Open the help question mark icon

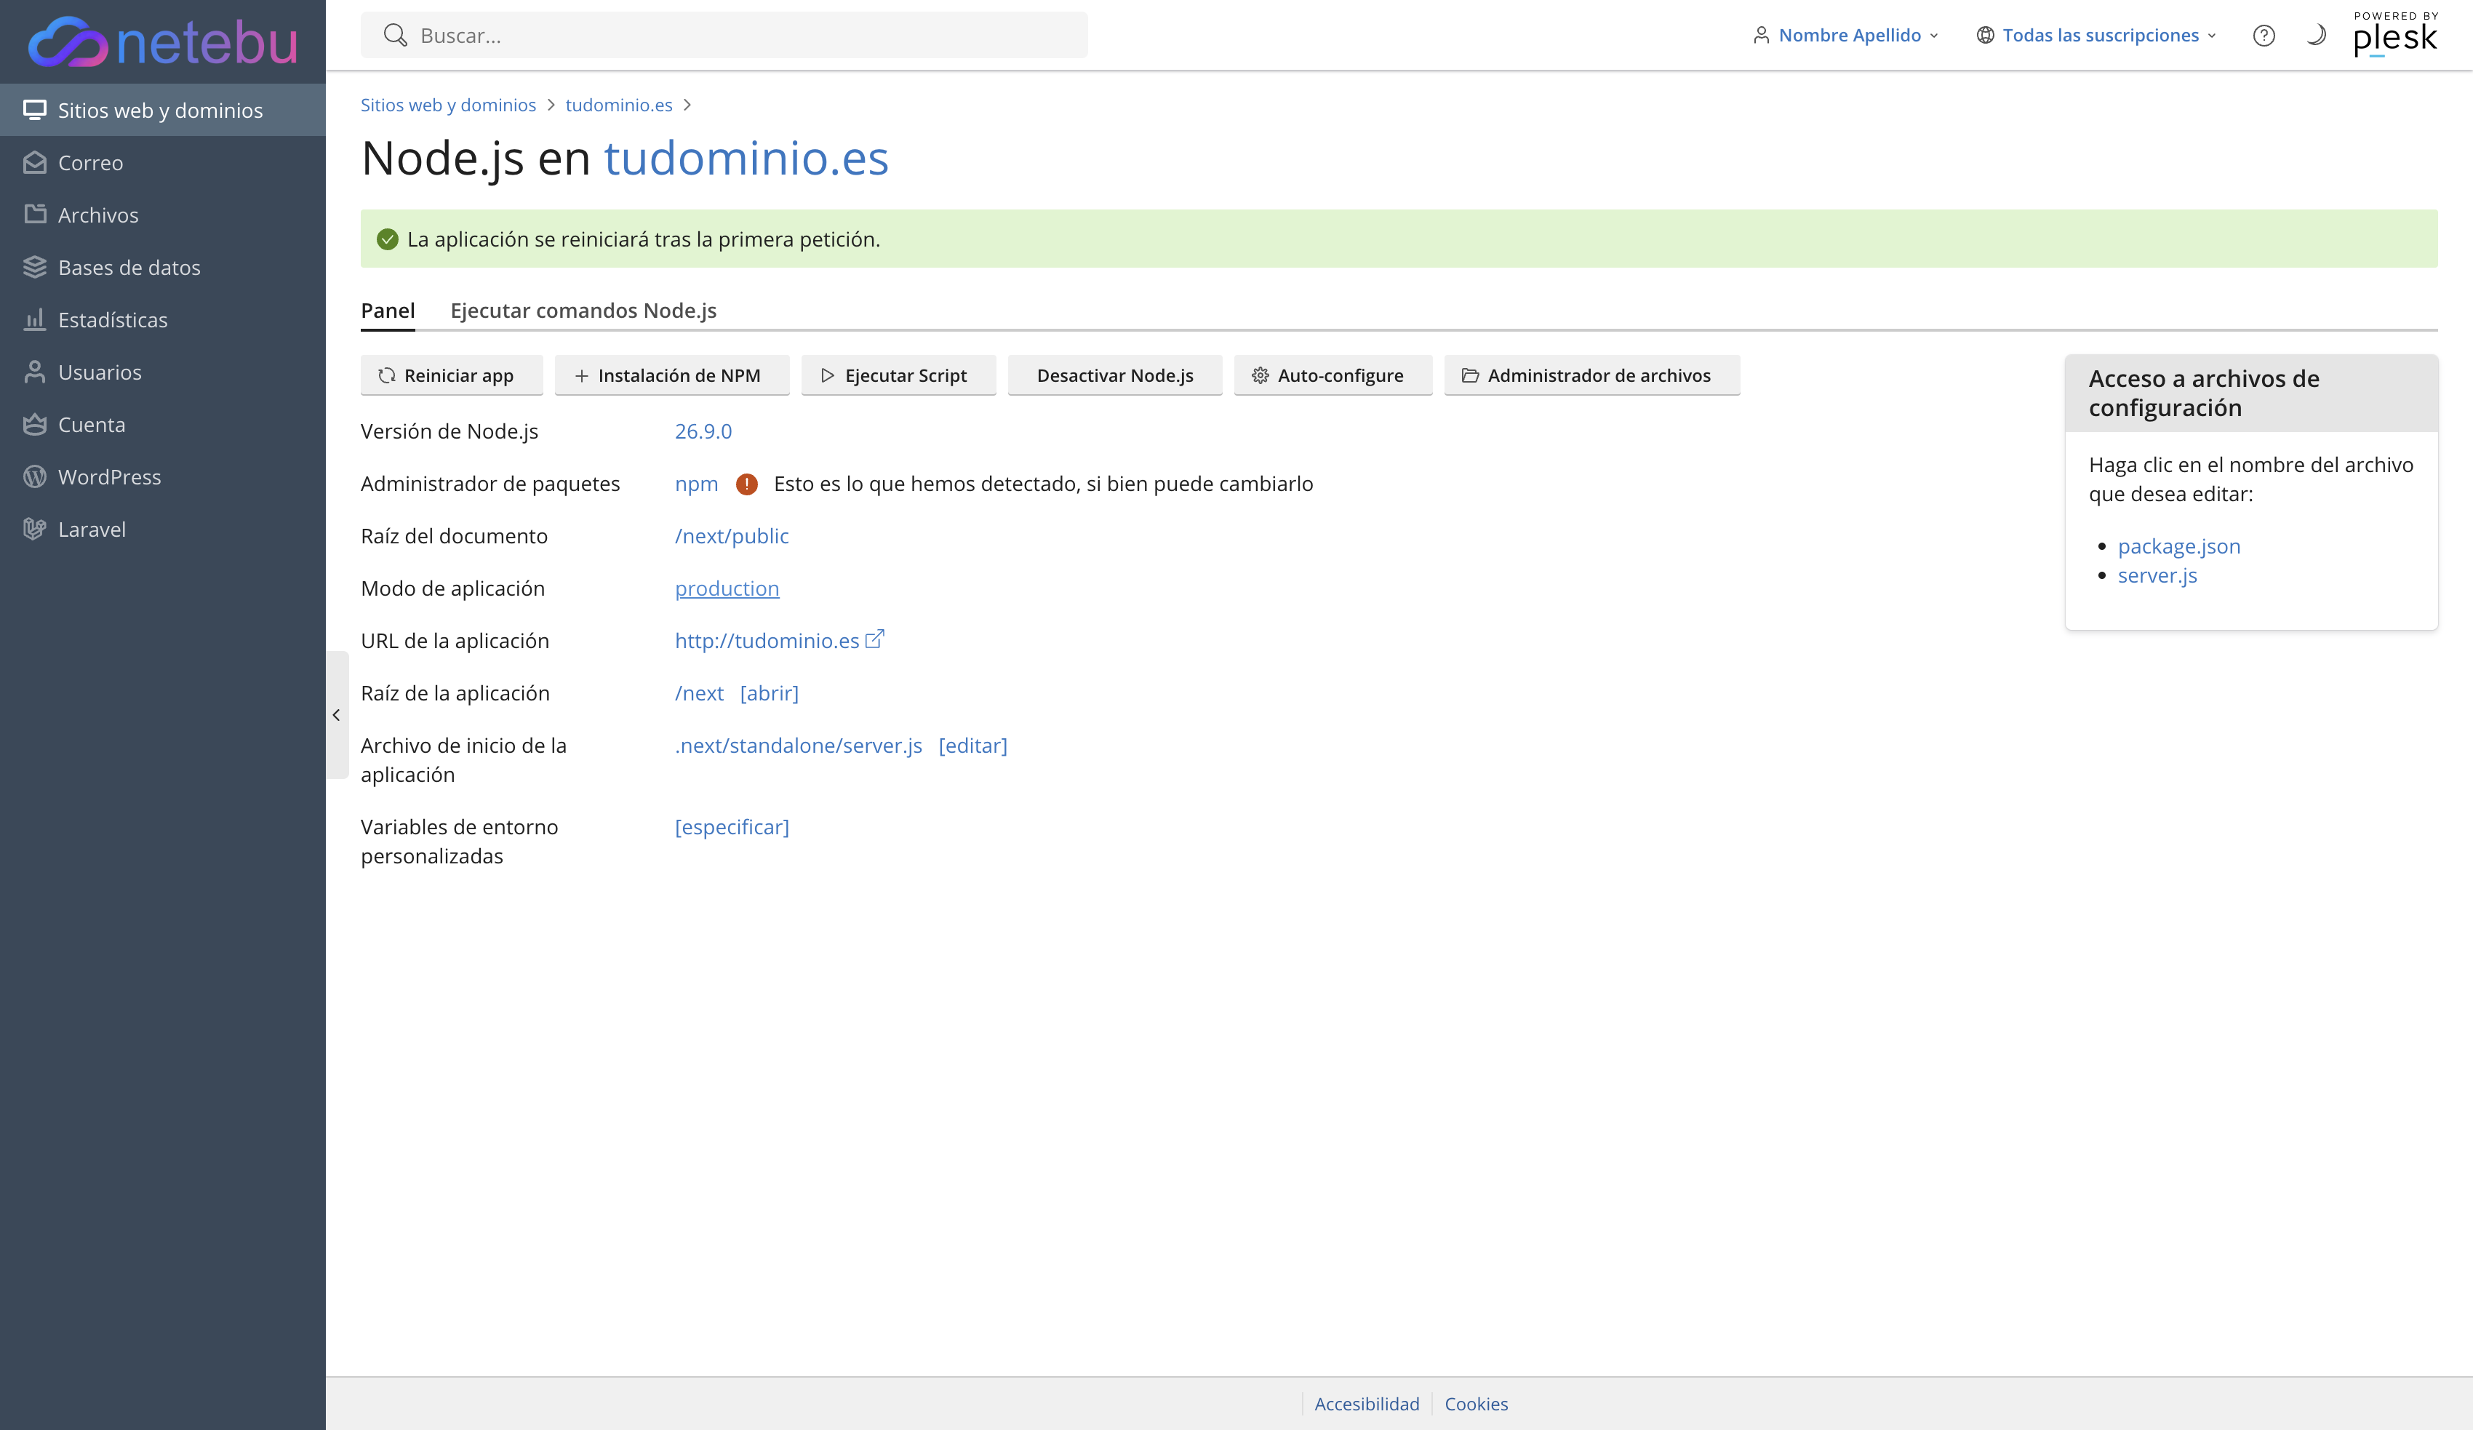click(2263, 36)
